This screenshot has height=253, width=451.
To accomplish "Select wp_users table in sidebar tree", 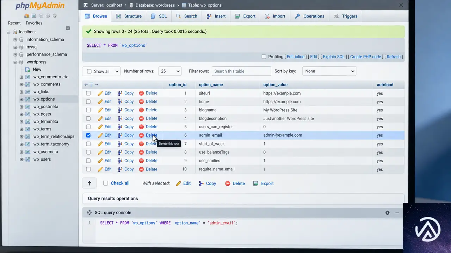I will 42,159.
